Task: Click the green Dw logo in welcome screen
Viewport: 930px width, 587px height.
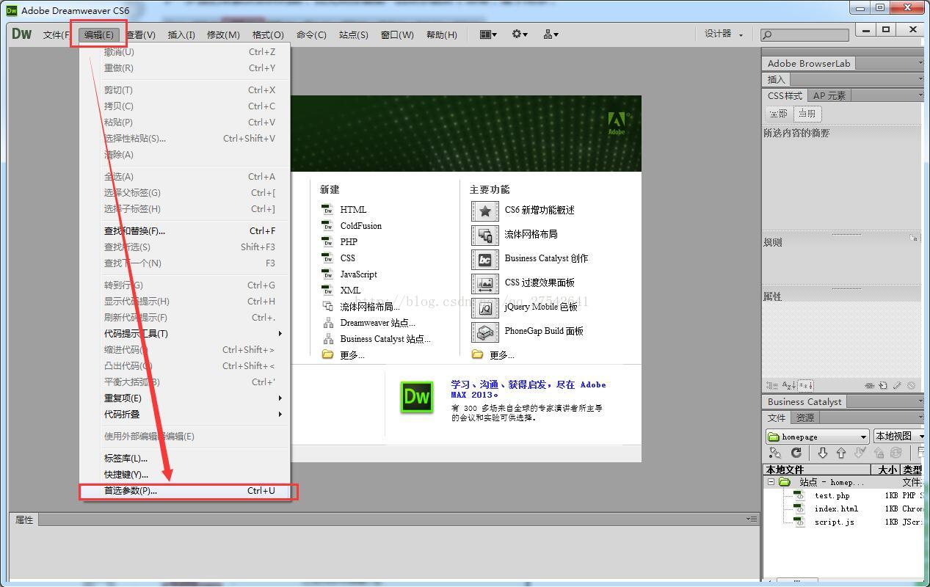Action: click(x=416, y=397)
